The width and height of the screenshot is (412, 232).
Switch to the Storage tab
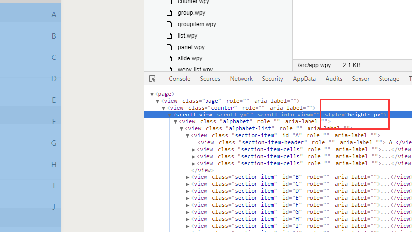389,79
